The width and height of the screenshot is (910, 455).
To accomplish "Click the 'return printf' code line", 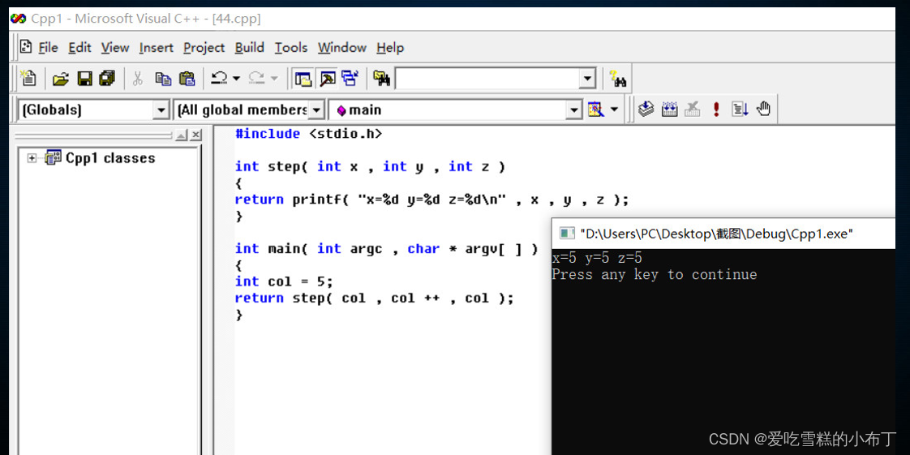I will tap(431, 200).
